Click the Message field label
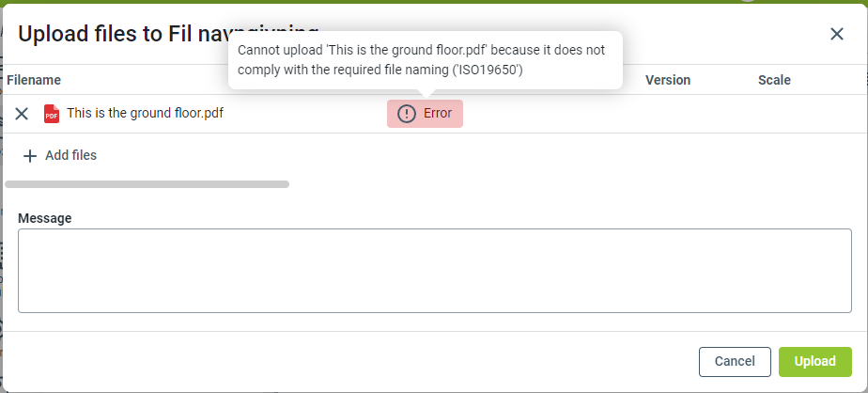 point(45,218)
